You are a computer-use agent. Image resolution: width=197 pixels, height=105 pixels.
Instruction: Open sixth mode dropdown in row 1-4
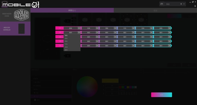[162, 41]
